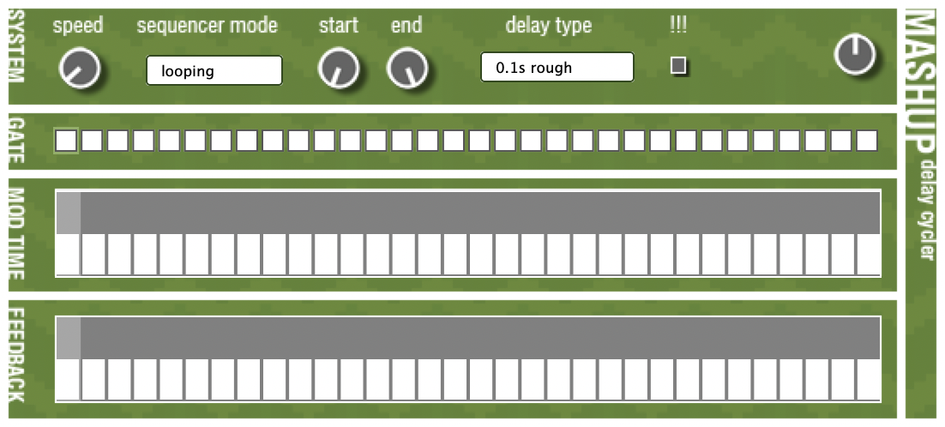The height and width of the screenshot is (427, 945).
Task: Click the last white step in MOD TIME
Action: [x=868, y=254]
